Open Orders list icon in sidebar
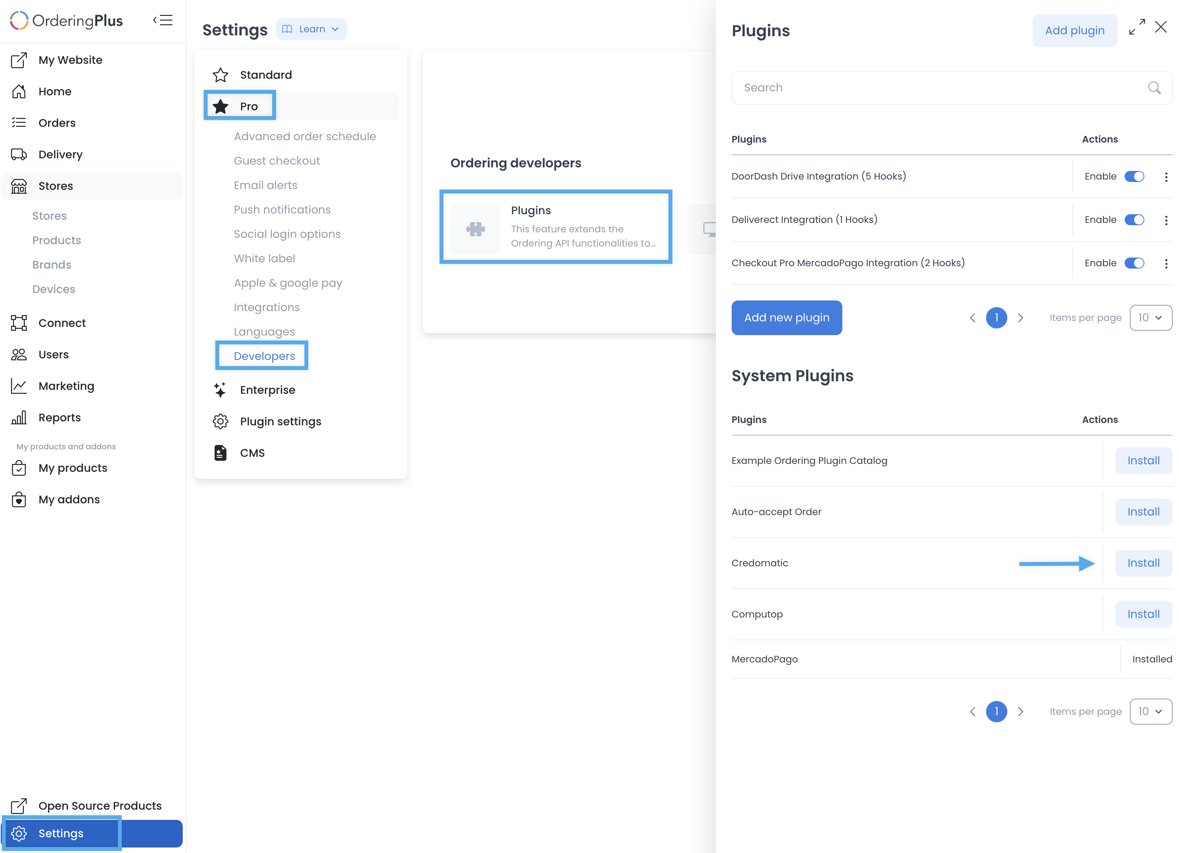The image size is (1179, 853). click(x=19, y=123)
